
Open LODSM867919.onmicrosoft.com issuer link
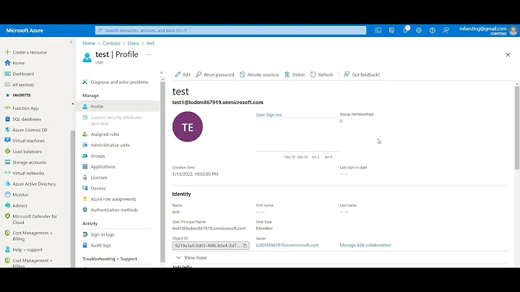[x=287, y=245]
